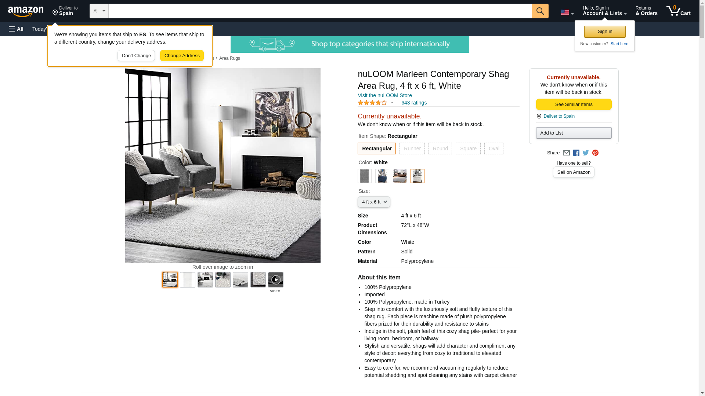This screenshot has width=705, height=396.
Task: Choose the Oval item shape
Action: 494,148
